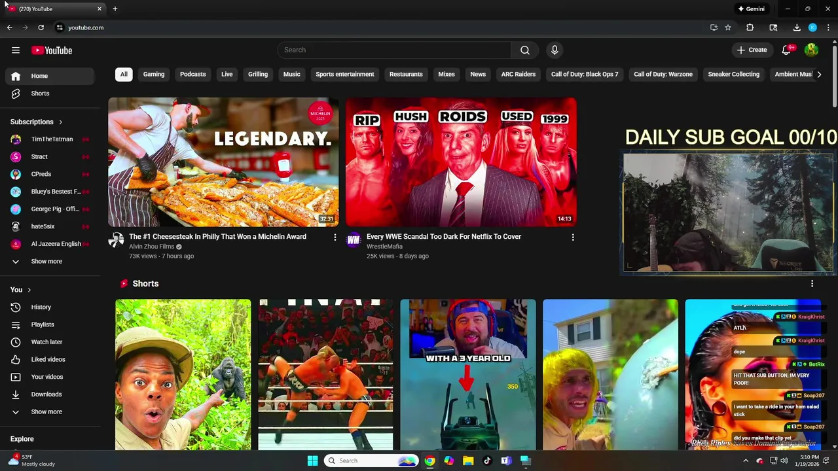Open WrestleMafia channel link

384,247
